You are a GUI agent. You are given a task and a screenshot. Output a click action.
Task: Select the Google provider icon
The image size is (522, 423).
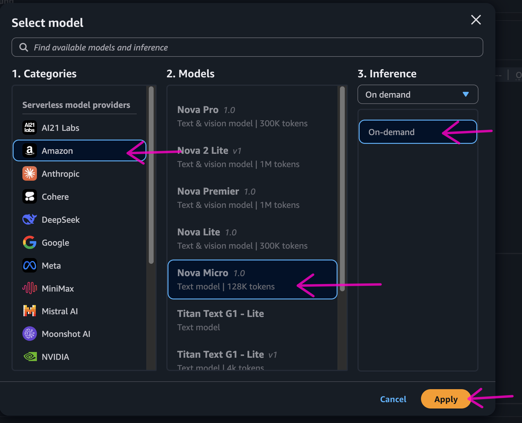pyautogui.click(x=29, y=242)
